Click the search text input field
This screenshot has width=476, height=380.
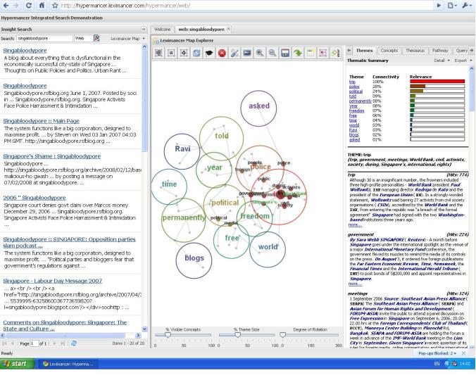click(x=42, y=38)
